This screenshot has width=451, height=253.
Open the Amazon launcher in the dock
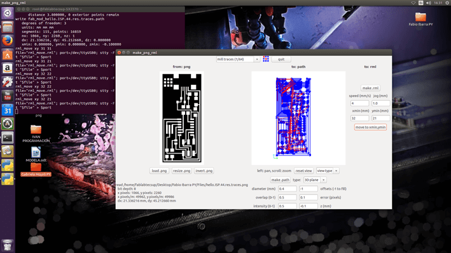point(8,68)
